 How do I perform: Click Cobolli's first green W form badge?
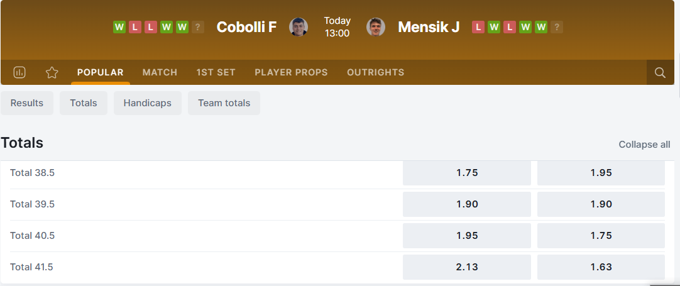tap(119, 27)
